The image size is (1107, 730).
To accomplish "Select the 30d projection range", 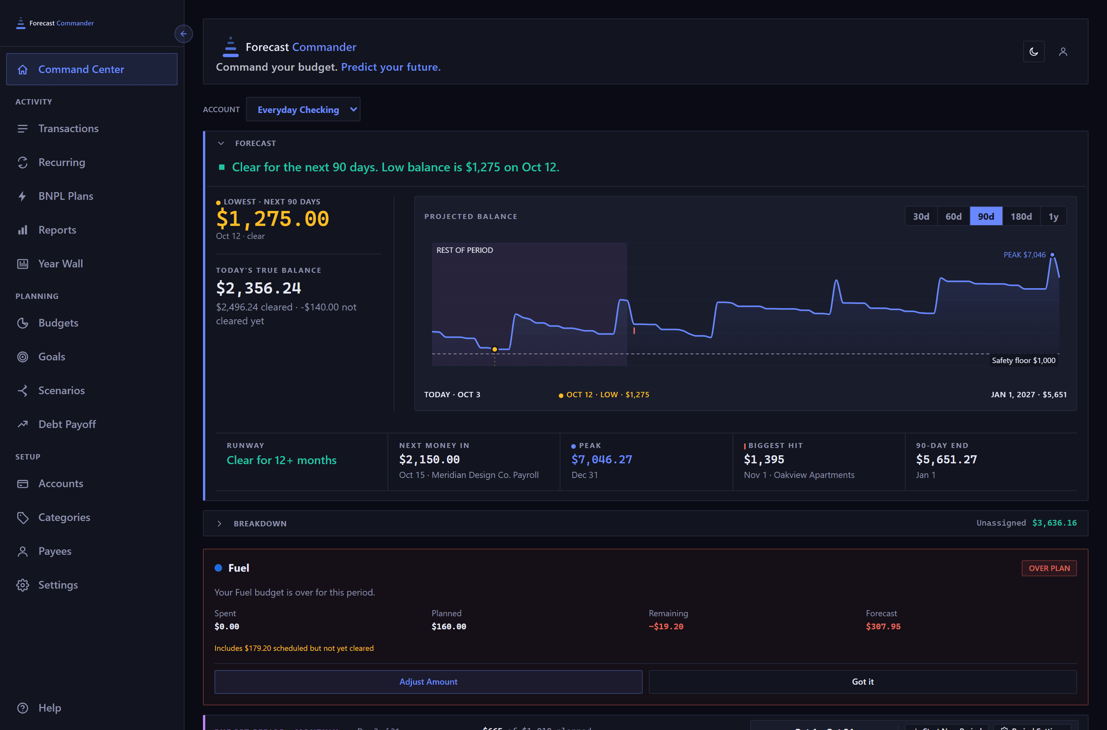I will click(x=921, y=216).
